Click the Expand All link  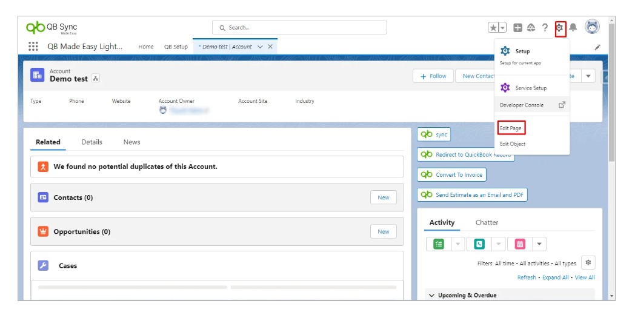pos(555,277)
